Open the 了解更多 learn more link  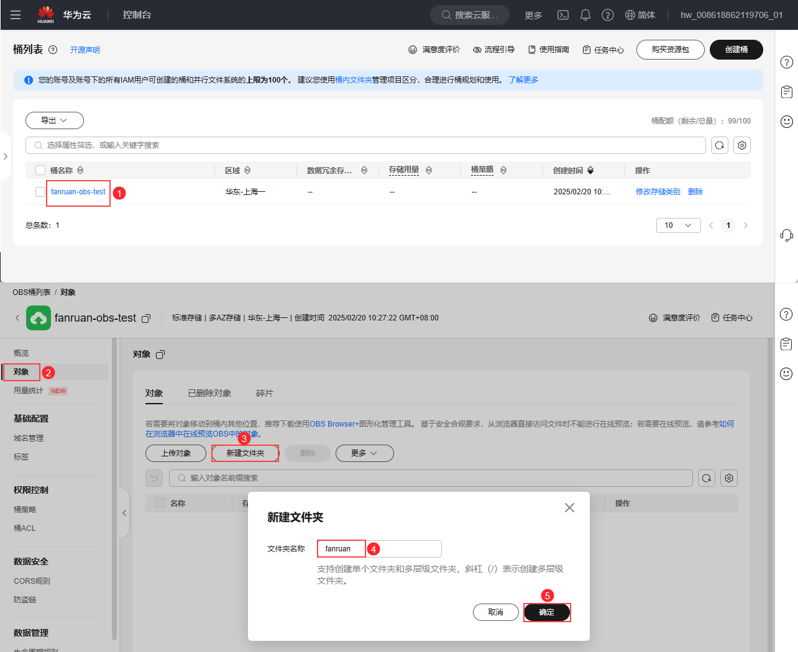click(522, 79)
